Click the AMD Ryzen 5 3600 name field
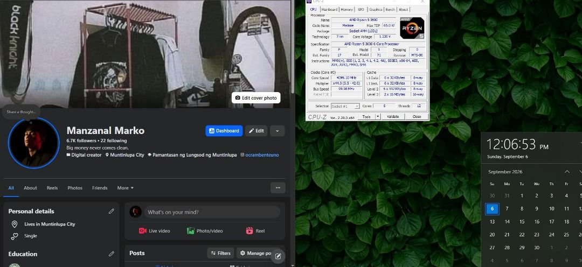The height and width of the screenshot is (267, 582). click(x=363, y=20)
